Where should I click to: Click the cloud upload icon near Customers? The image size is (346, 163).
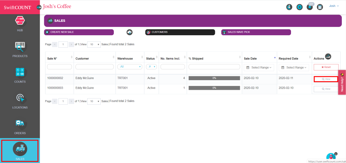(x=129, y=32)
